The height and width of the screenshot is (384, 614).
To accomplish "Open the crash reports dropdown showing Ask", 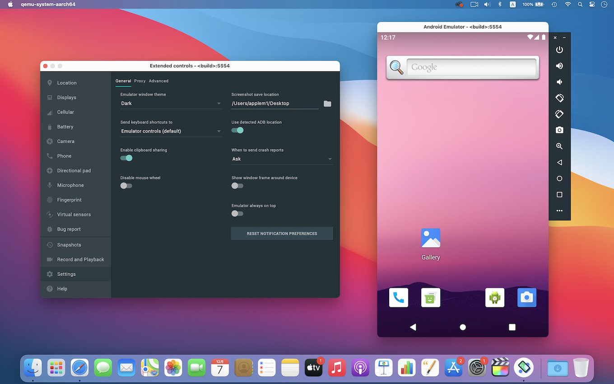I will pos(282,159).
